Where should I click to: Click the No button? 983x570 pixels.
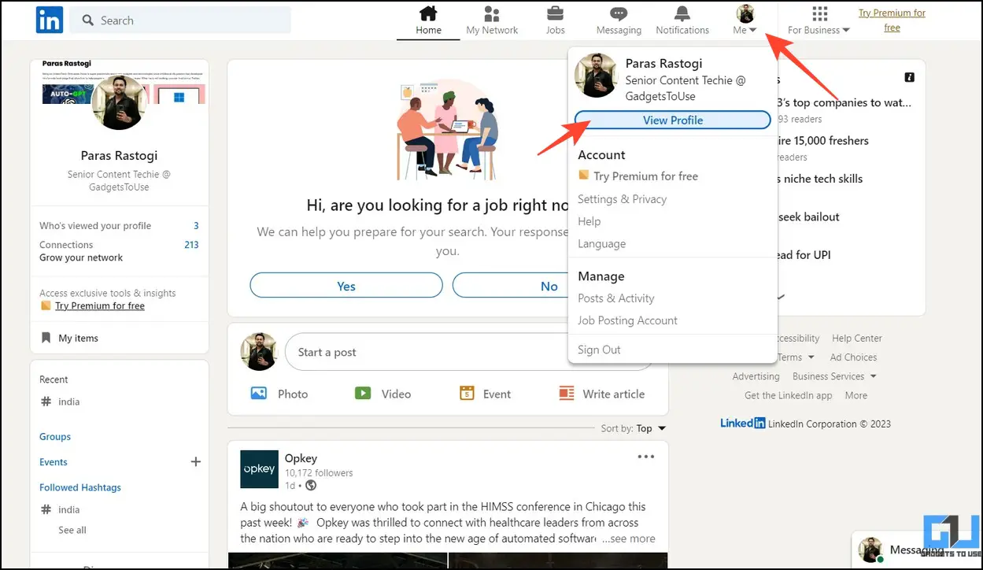coord(549,286)
